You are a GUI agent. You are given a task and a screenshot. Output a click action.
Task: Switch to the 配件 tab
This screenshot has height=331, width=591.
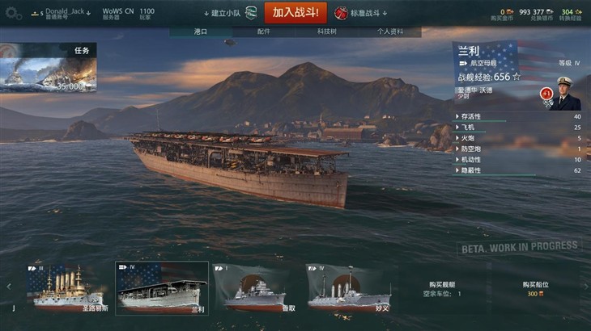click(263, 32)
